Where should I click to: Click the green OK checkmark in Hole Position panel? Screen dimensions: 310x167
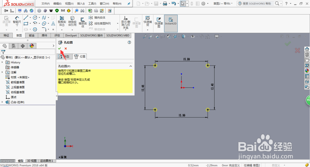(60, 49)
